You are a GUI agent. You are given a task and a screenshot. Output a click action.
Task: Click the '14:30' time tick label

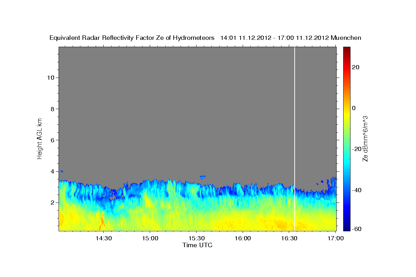point(103,238)
